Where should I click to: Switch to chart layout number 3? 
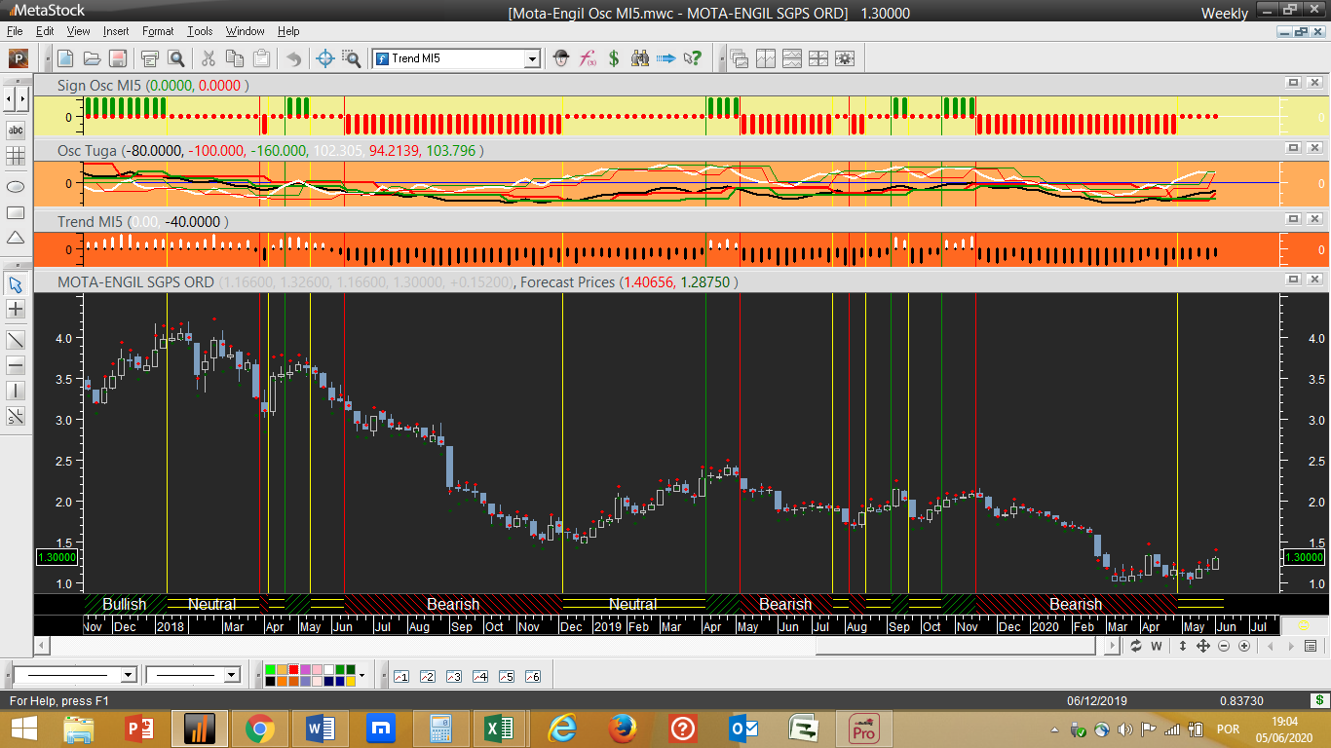(x=453, y=676)
